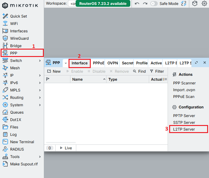Switch to the PPPoE tab
This screenshot has width=209, height=178.
click(x=98, y=63)
